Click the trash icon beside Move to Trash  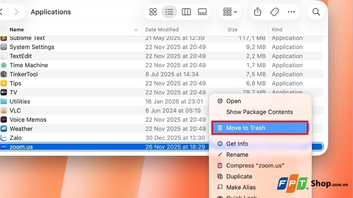click(x=220, y=128)
